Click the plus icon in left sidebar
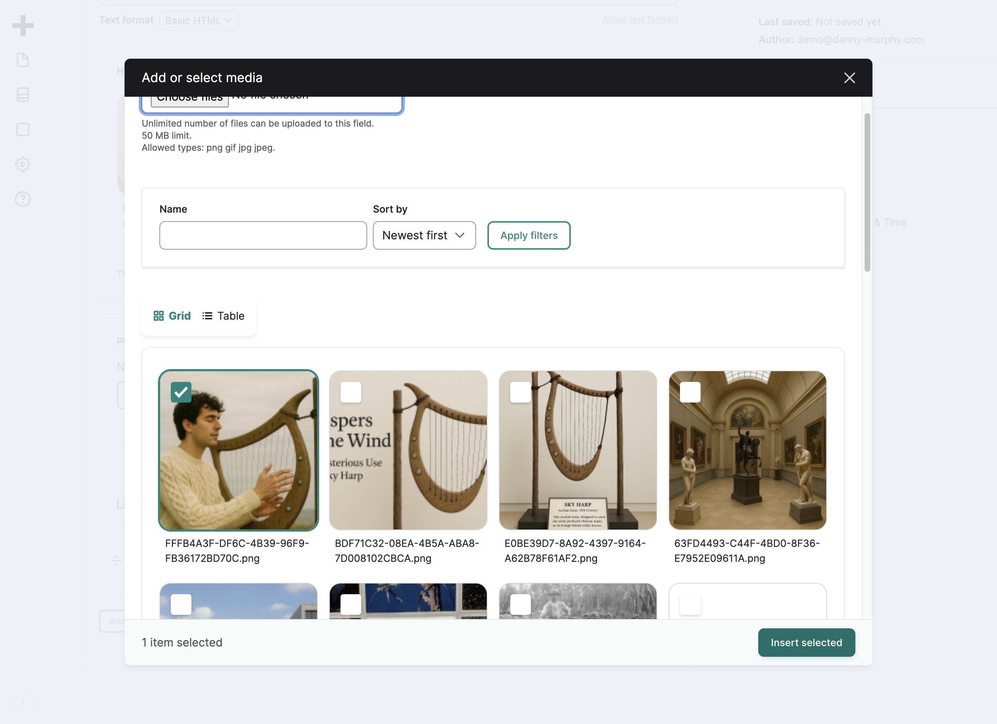 (23, 26)
